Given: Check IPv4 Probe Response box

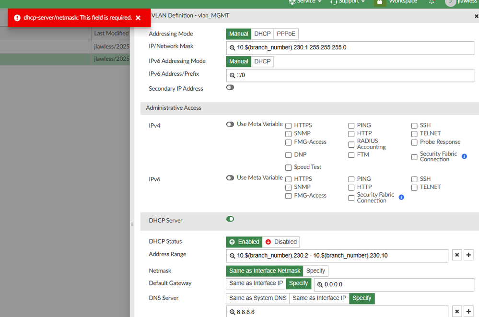Looking at the screenshot, I should tap(414, 142).
